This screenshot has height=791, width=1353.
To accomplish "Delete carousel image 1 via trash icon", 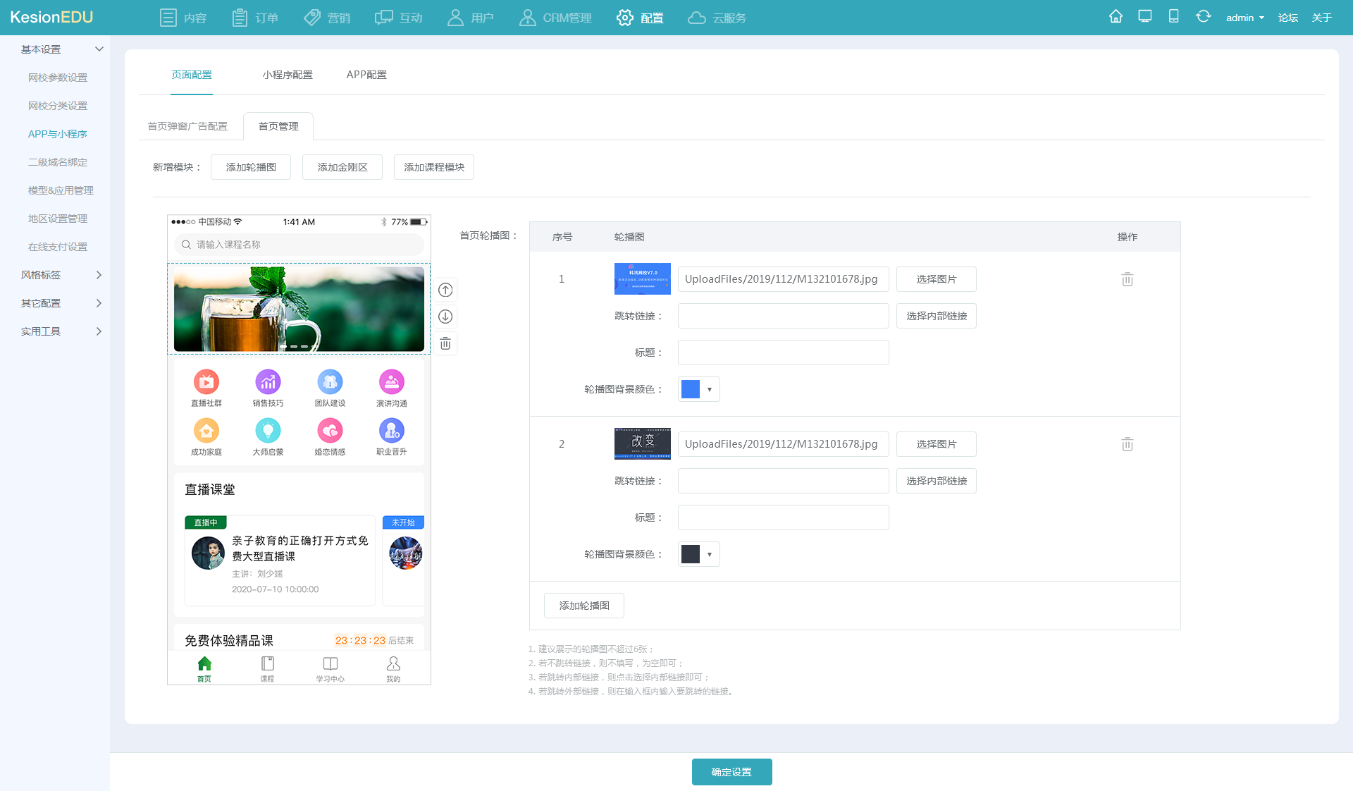I will point(1127,279).
